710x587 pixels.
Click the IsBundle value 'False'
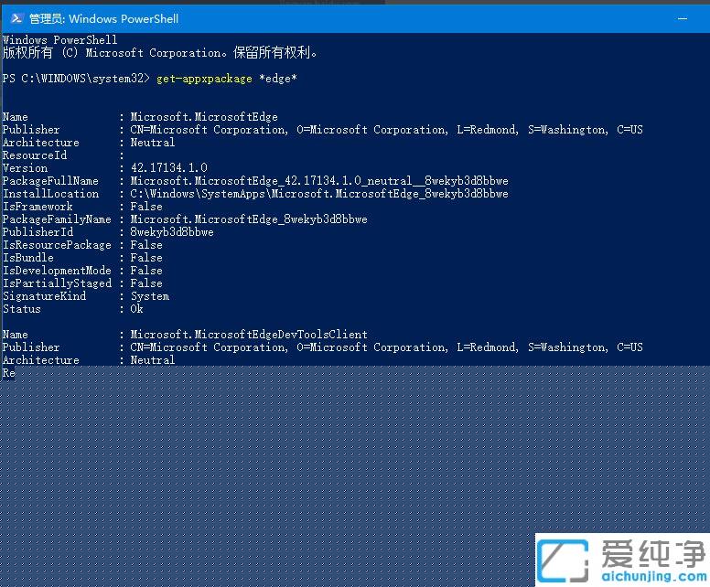point(146,258)
